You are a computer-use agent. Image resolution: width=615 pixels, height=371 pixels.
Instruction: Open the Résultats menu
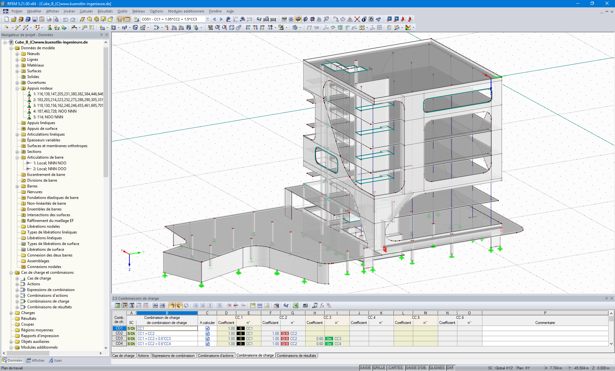point(105,11)
